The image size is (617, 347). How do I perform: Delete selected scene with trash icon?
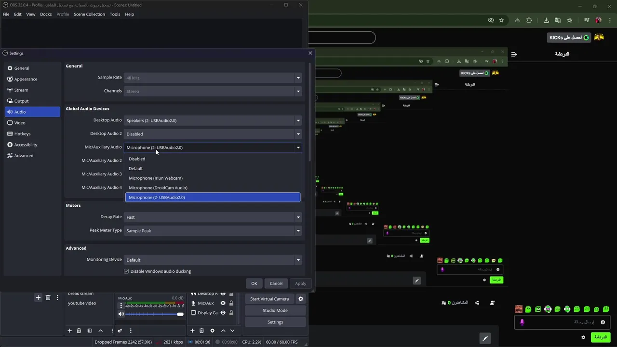[79, 331]
